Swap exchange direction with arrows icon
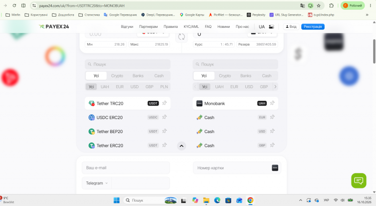 pos(182,37)
